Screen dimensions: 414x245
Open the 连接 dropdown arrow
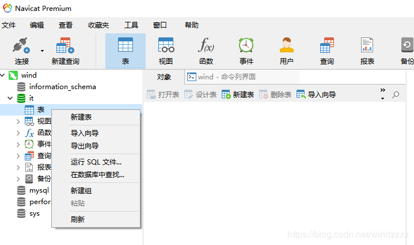tap(42, 51)
